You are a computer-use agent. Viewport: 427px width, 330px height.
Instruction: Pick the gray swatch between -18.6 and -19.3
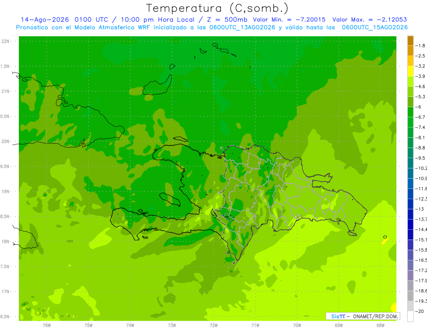point(410,296)
